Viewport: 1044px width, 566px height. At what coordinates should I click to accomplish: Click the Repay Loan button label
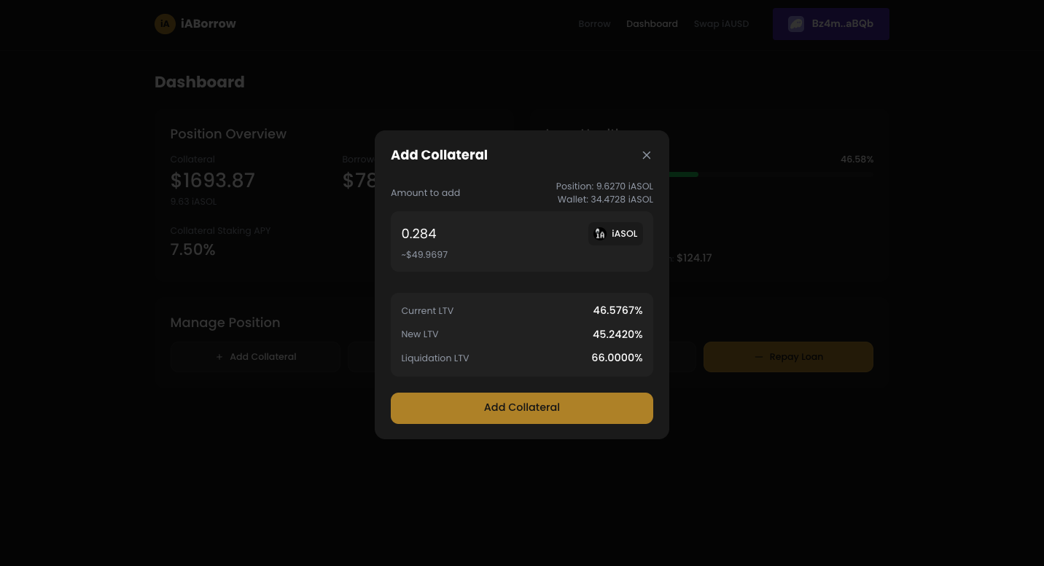point(796,357)
